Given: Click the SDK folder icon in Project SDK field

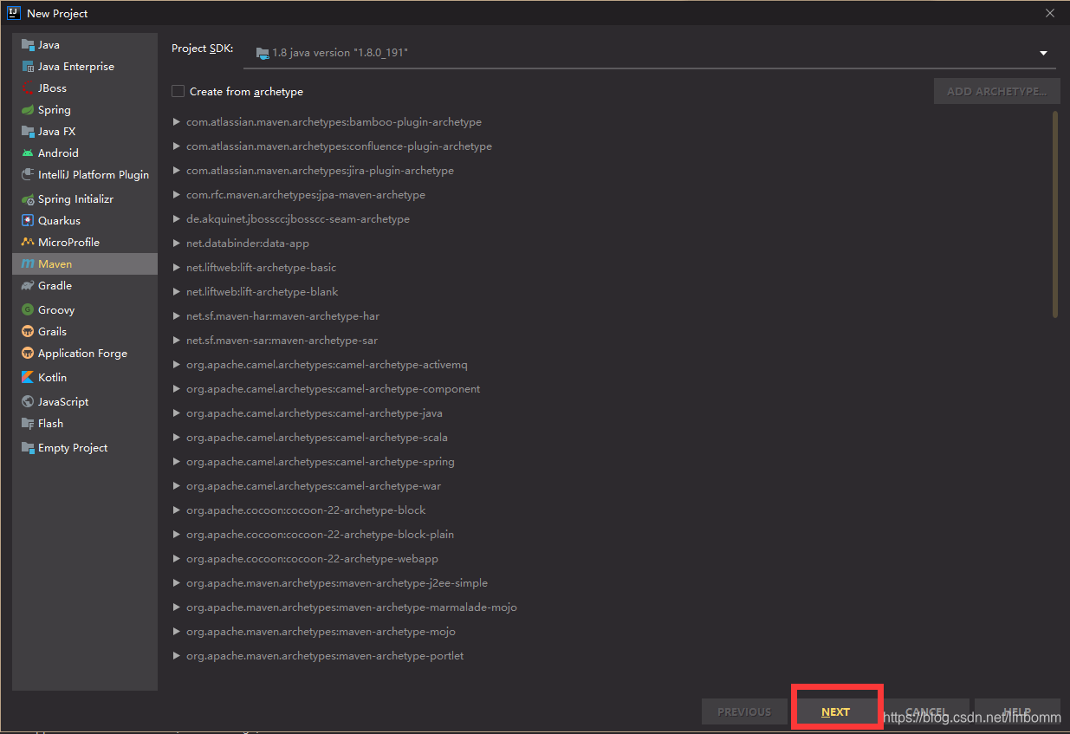Looking at the screenshot, I should 262,53.
